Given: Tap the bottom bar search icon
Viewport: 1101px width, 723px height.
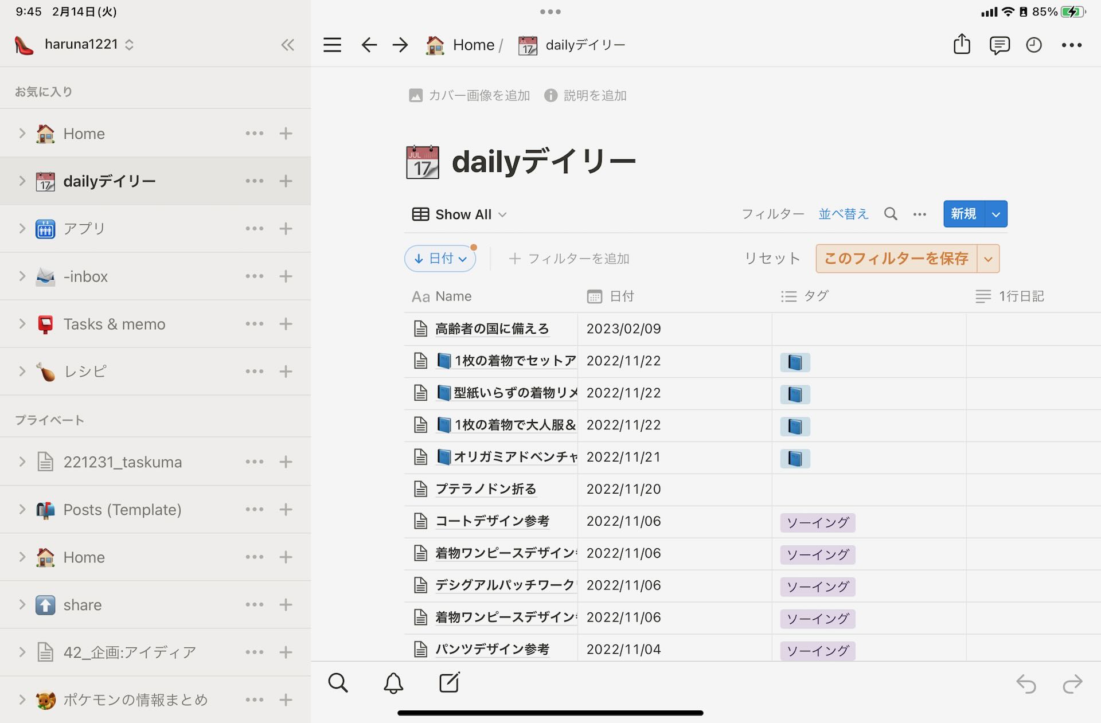Looking at the screenshot, I should click(338, 682).
